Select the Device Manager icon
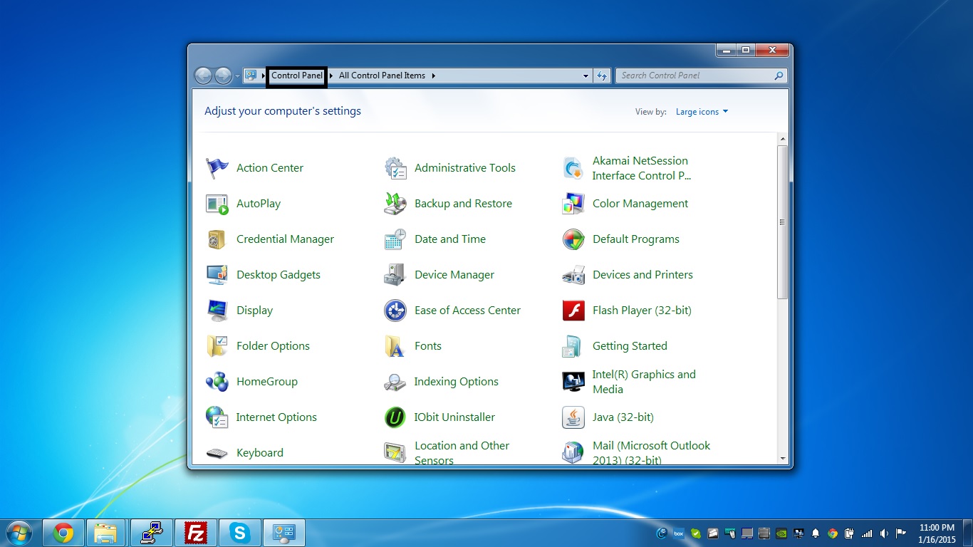 click(x=395, y=275)
